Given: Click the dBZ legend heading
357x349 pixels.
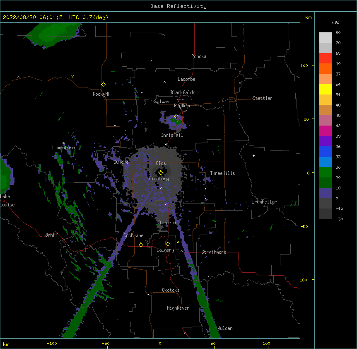Looking at the screenshot, I should click(335, 22).
